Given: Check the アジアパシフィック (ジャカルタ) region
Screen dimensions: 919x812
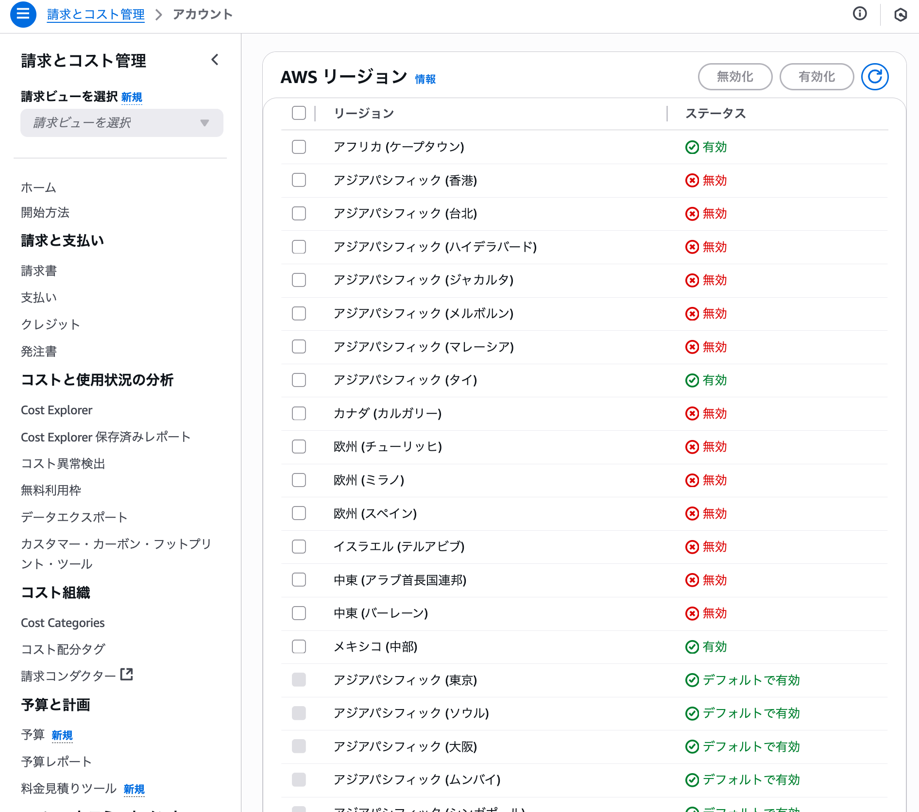Looking at the screenshot, I should point(299,280).
